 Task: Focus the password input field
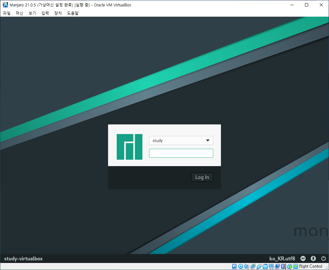coord(181,153)
